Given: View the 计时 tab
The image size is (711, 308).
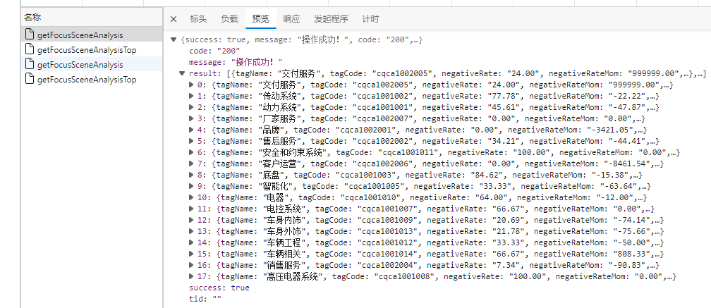Looking at the screenshot, I should click(370, 19).
